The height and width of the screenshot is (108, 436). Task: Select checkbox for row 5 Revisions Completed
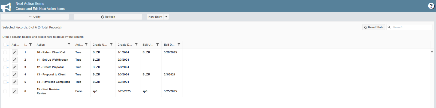coord(5,82)
